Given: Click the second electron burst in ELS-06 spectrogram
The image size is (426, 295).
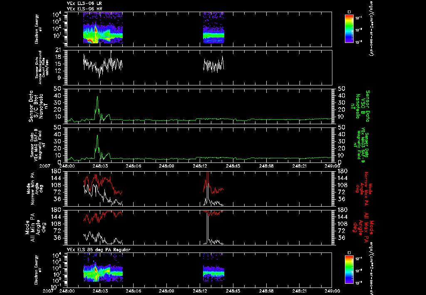Looking at the screenshot, I should [x=213, y=28].
